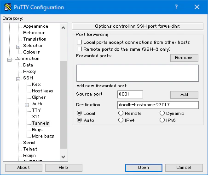Open the Telnet category
The image size is (208, 175).
(30, 149)
